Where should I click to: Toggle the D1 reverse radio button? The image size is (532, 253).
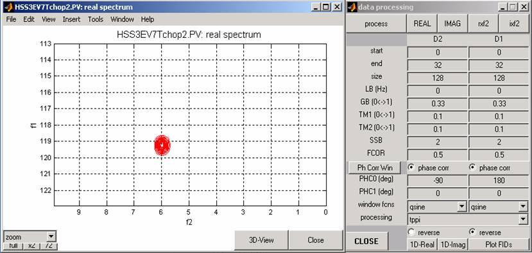click(472, 232)
